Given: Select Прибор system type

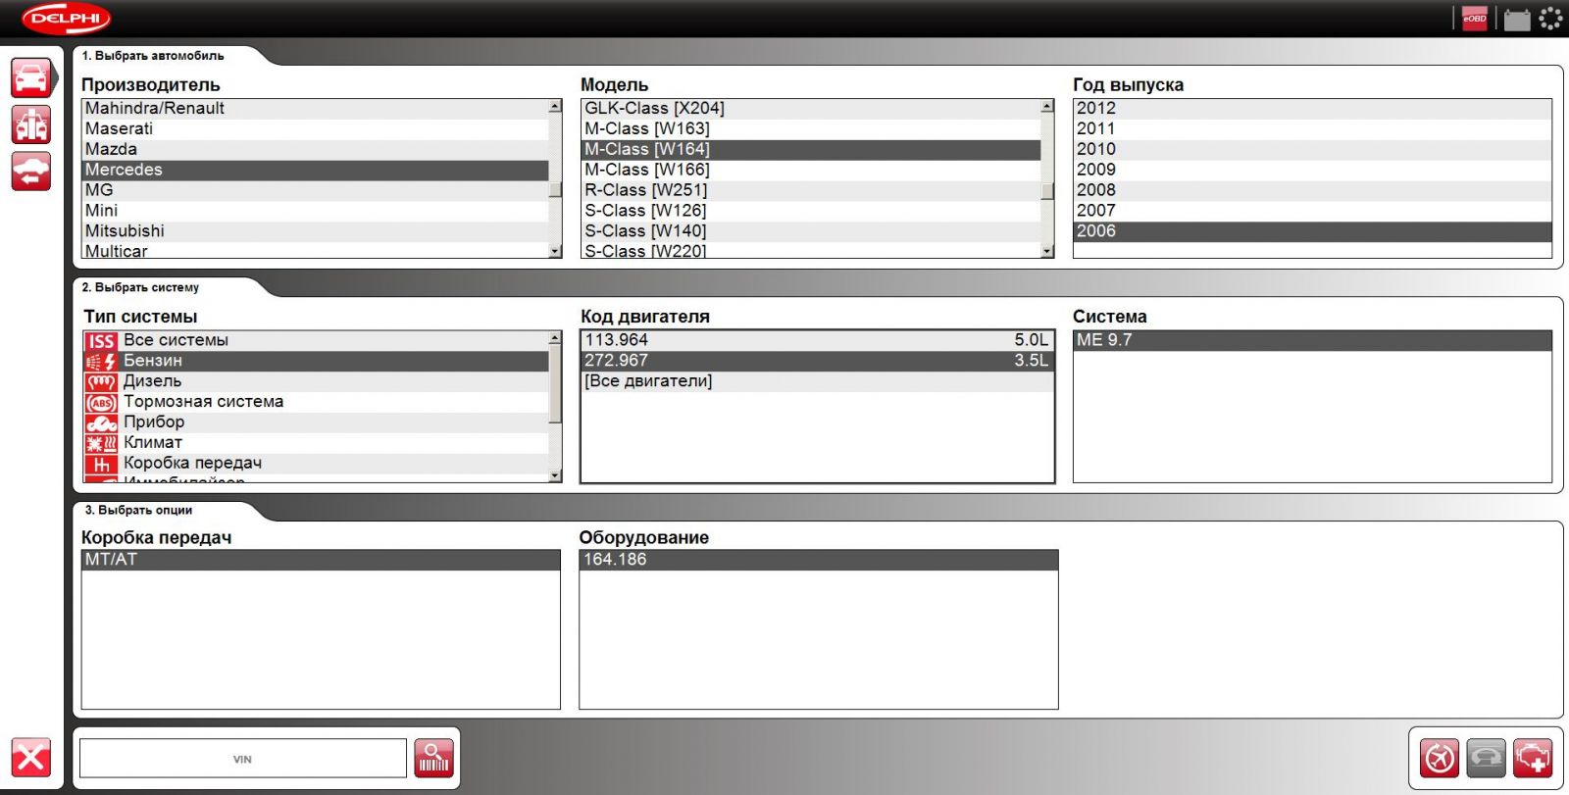Looking at the screenshot, I should click(x=315, y=422).
